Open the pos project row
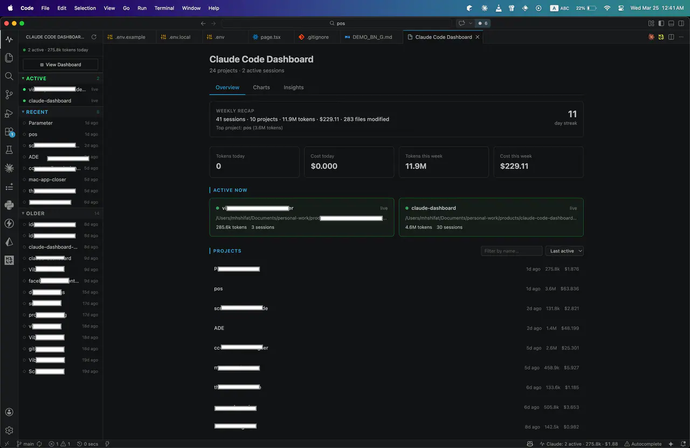 click(396, 288)
